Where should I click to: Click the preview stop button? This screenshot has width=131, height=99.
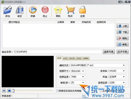[9, 91]
